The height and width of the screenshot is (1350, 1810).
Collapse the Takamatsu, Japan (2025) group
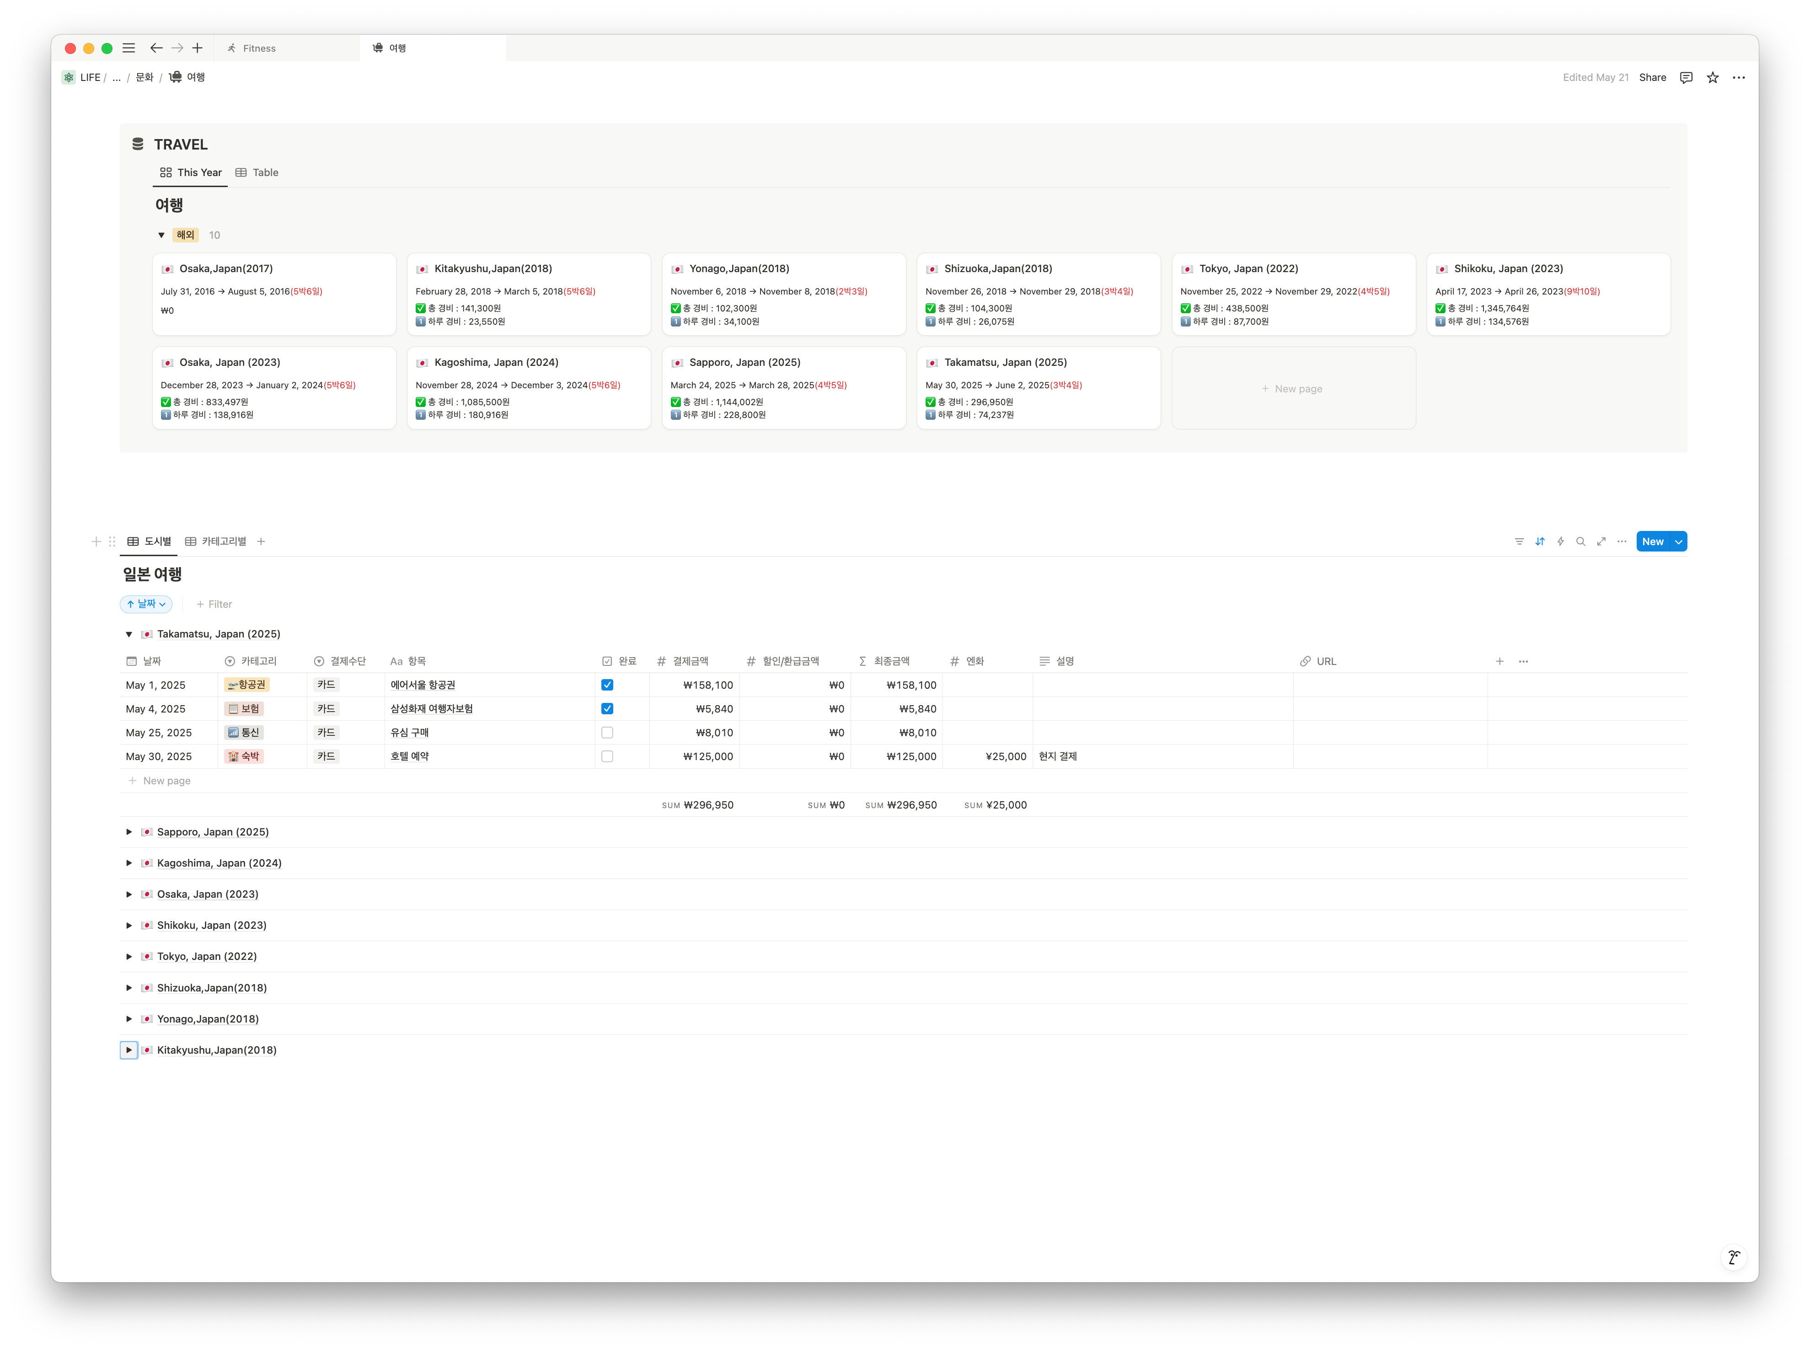click(x=129, y=634)
